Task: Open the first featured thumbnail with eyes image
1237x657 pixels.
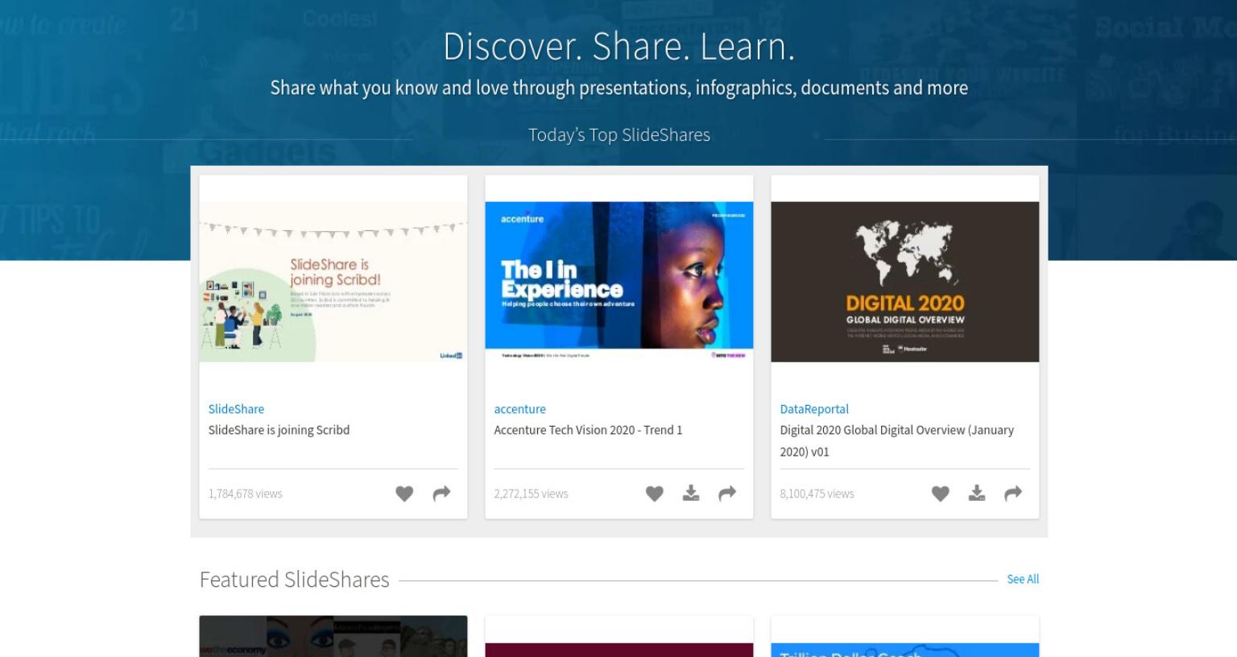Action: pyautogui.click(x=333, y=637)
